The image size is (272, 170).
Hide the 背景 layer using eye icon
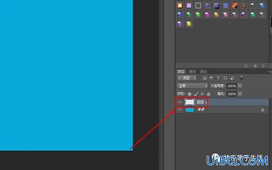[180, 110]
